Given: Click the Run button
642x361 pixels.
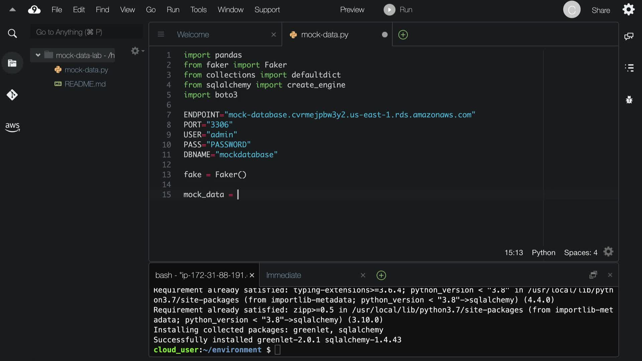Looking at the screenshot, I should tap(398, 10).
